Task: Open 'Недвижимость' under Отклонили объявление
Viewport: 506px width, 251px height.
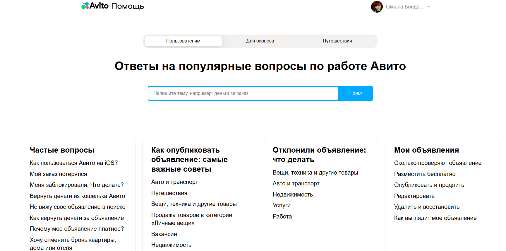Action: [293, 194]
